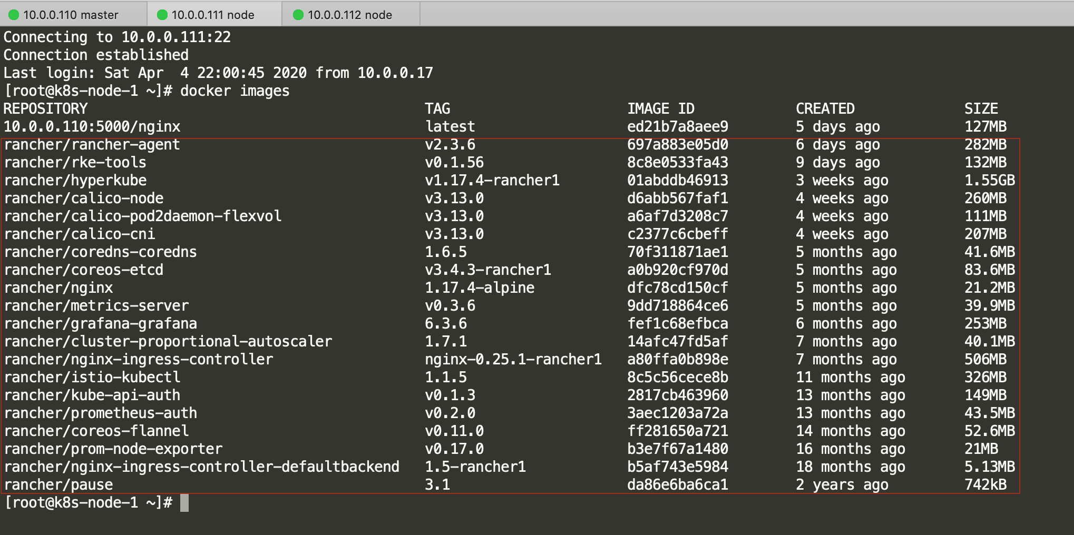
Task: Click the green status dot on 10.0.0.111 tab
Action: (x=162, y=15)
